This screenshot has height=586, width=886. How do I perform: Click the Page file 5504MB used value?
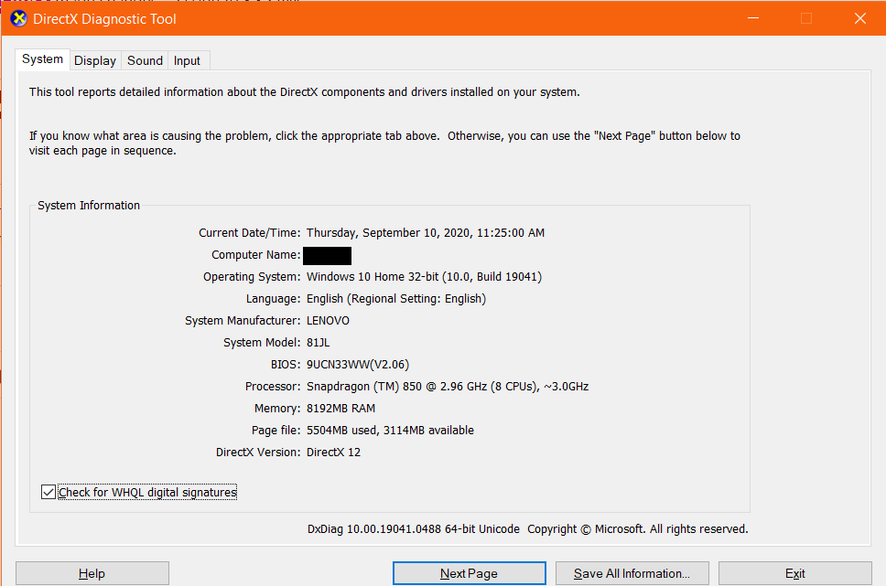(390, 431)
